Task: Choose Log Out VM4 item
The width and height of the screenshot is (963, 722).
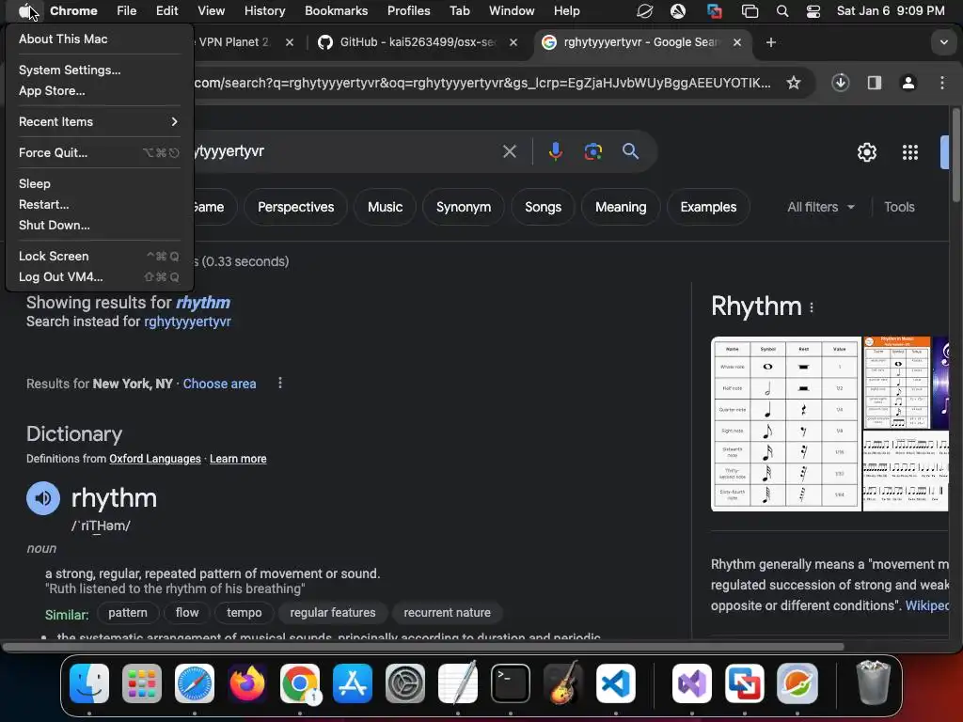Action: (99, 277)
